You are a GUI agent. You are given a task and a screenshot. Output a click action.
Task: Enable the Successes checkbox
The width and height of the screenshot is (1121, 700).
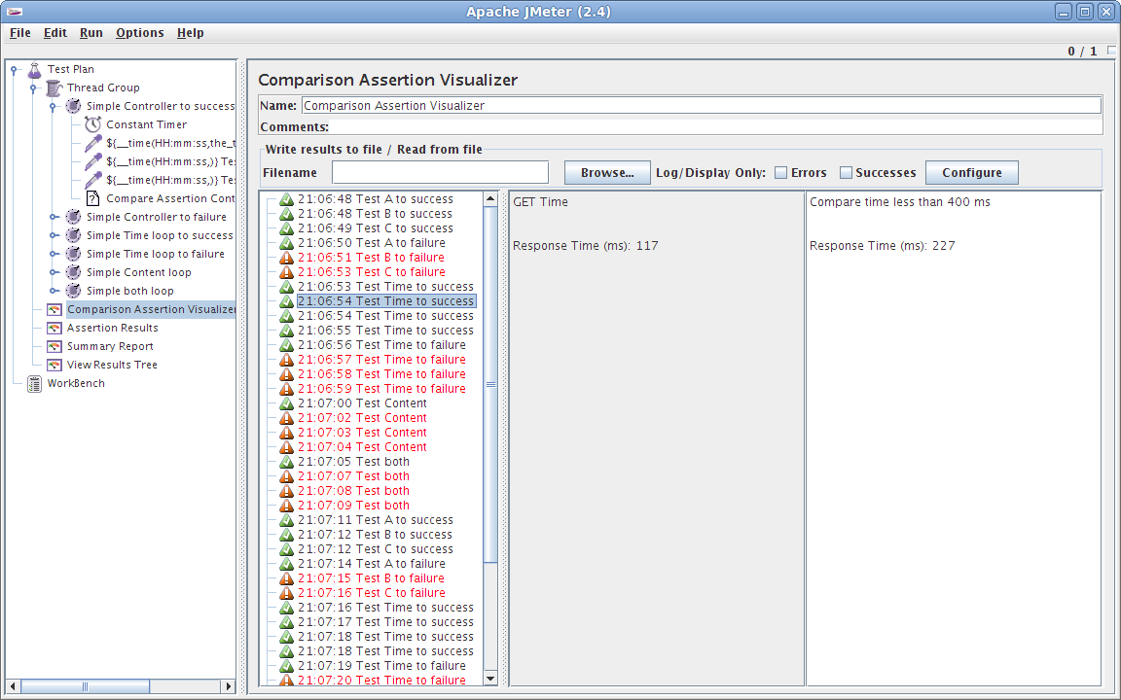[846, 173]
